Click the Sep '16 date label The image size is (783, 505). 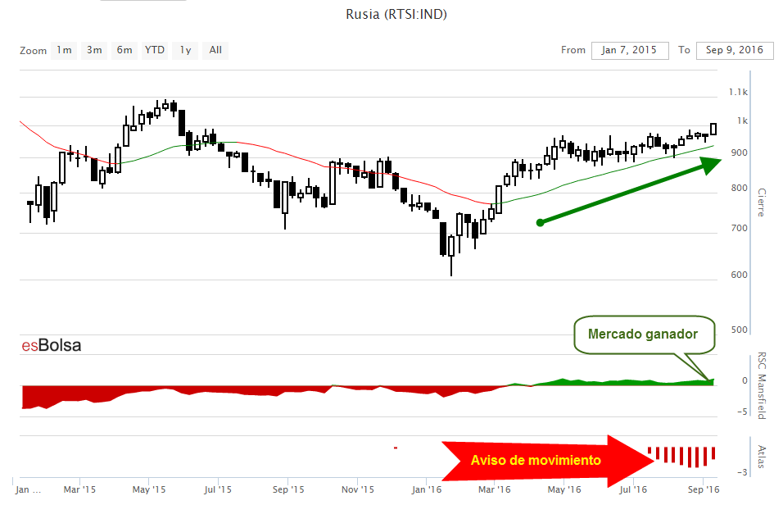(703, 489)
